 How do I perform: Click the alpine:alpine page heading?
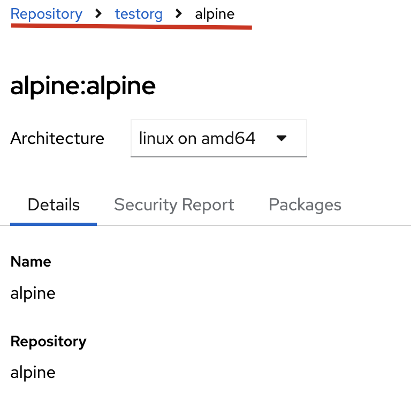click(x=83, y=86)
